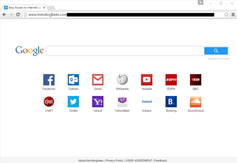Screen dimensions: 237x163
Task: Open the BBC shortcut icon
Action: [196, 80]
